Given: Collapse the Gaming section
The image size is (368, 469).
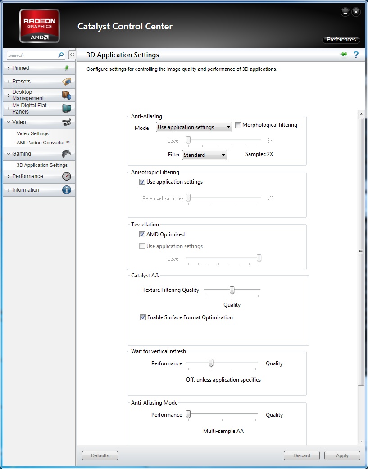Looking at the screenshot, I should [x=39, y=154].
